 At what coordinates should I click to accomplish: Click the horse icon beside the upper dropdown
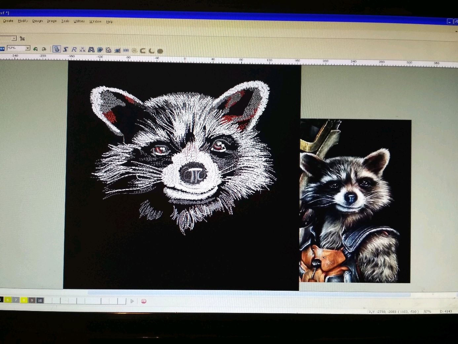click(x=22, y=39)
